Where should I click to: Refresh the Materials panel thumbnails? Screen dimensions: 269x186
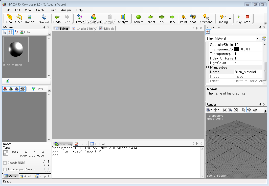coord(7,81)
